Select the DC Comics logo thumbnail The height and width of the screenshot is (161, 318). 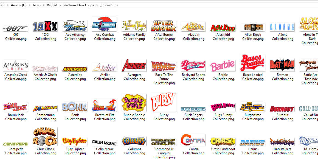308,141
